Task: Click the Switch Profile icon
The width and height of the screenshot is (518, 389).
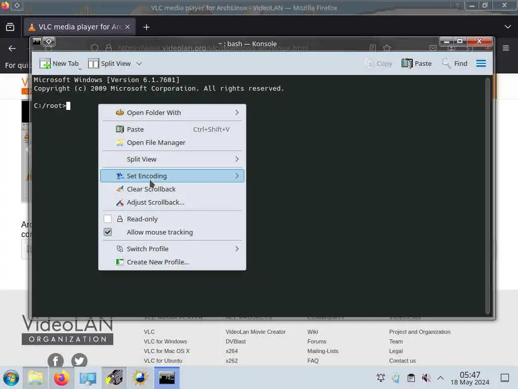Action: [x=119, y=249]
